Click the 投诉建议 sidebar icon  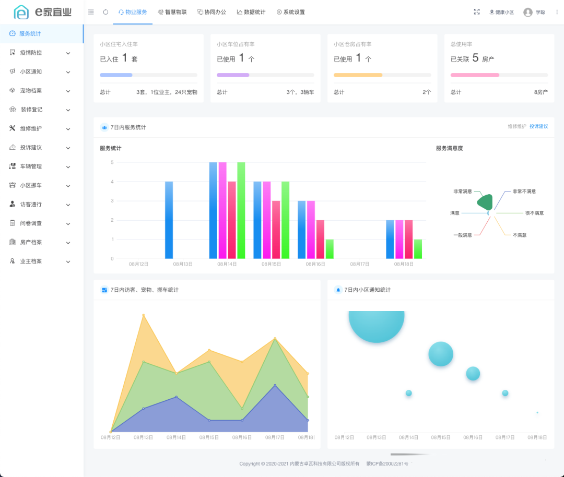[x=12, y=147]
